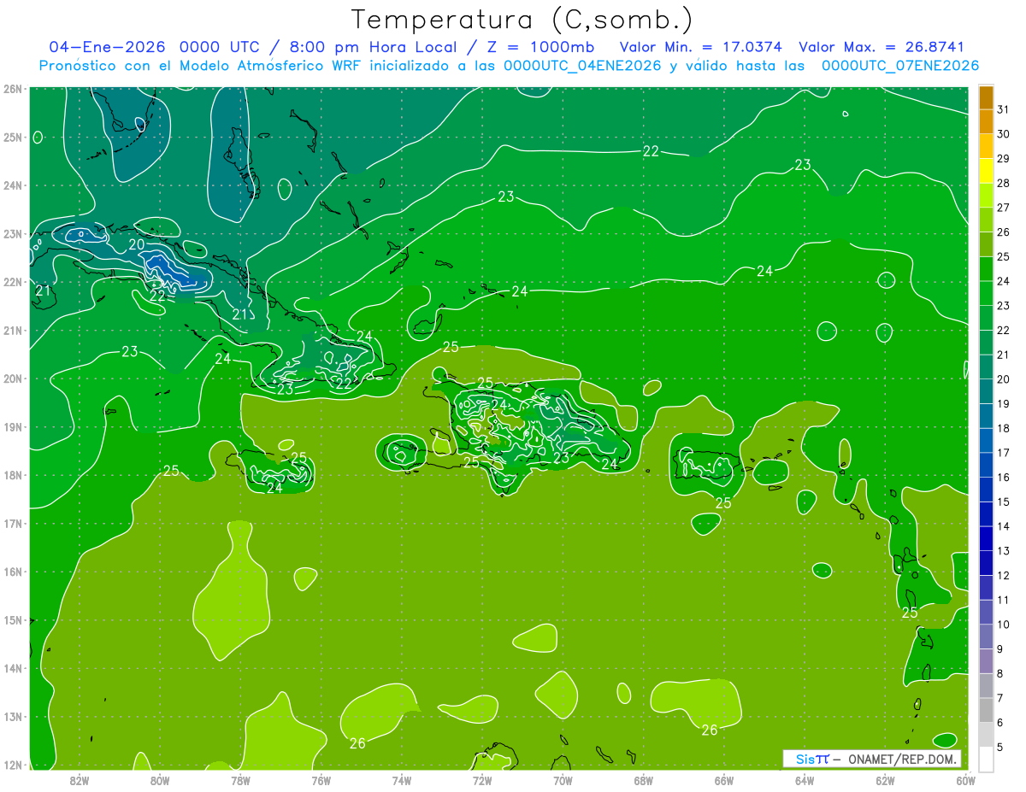1026x792 pixels.
Task: Click the 66W longitude label
Action: pyautogui.click(x=724, y=780)
